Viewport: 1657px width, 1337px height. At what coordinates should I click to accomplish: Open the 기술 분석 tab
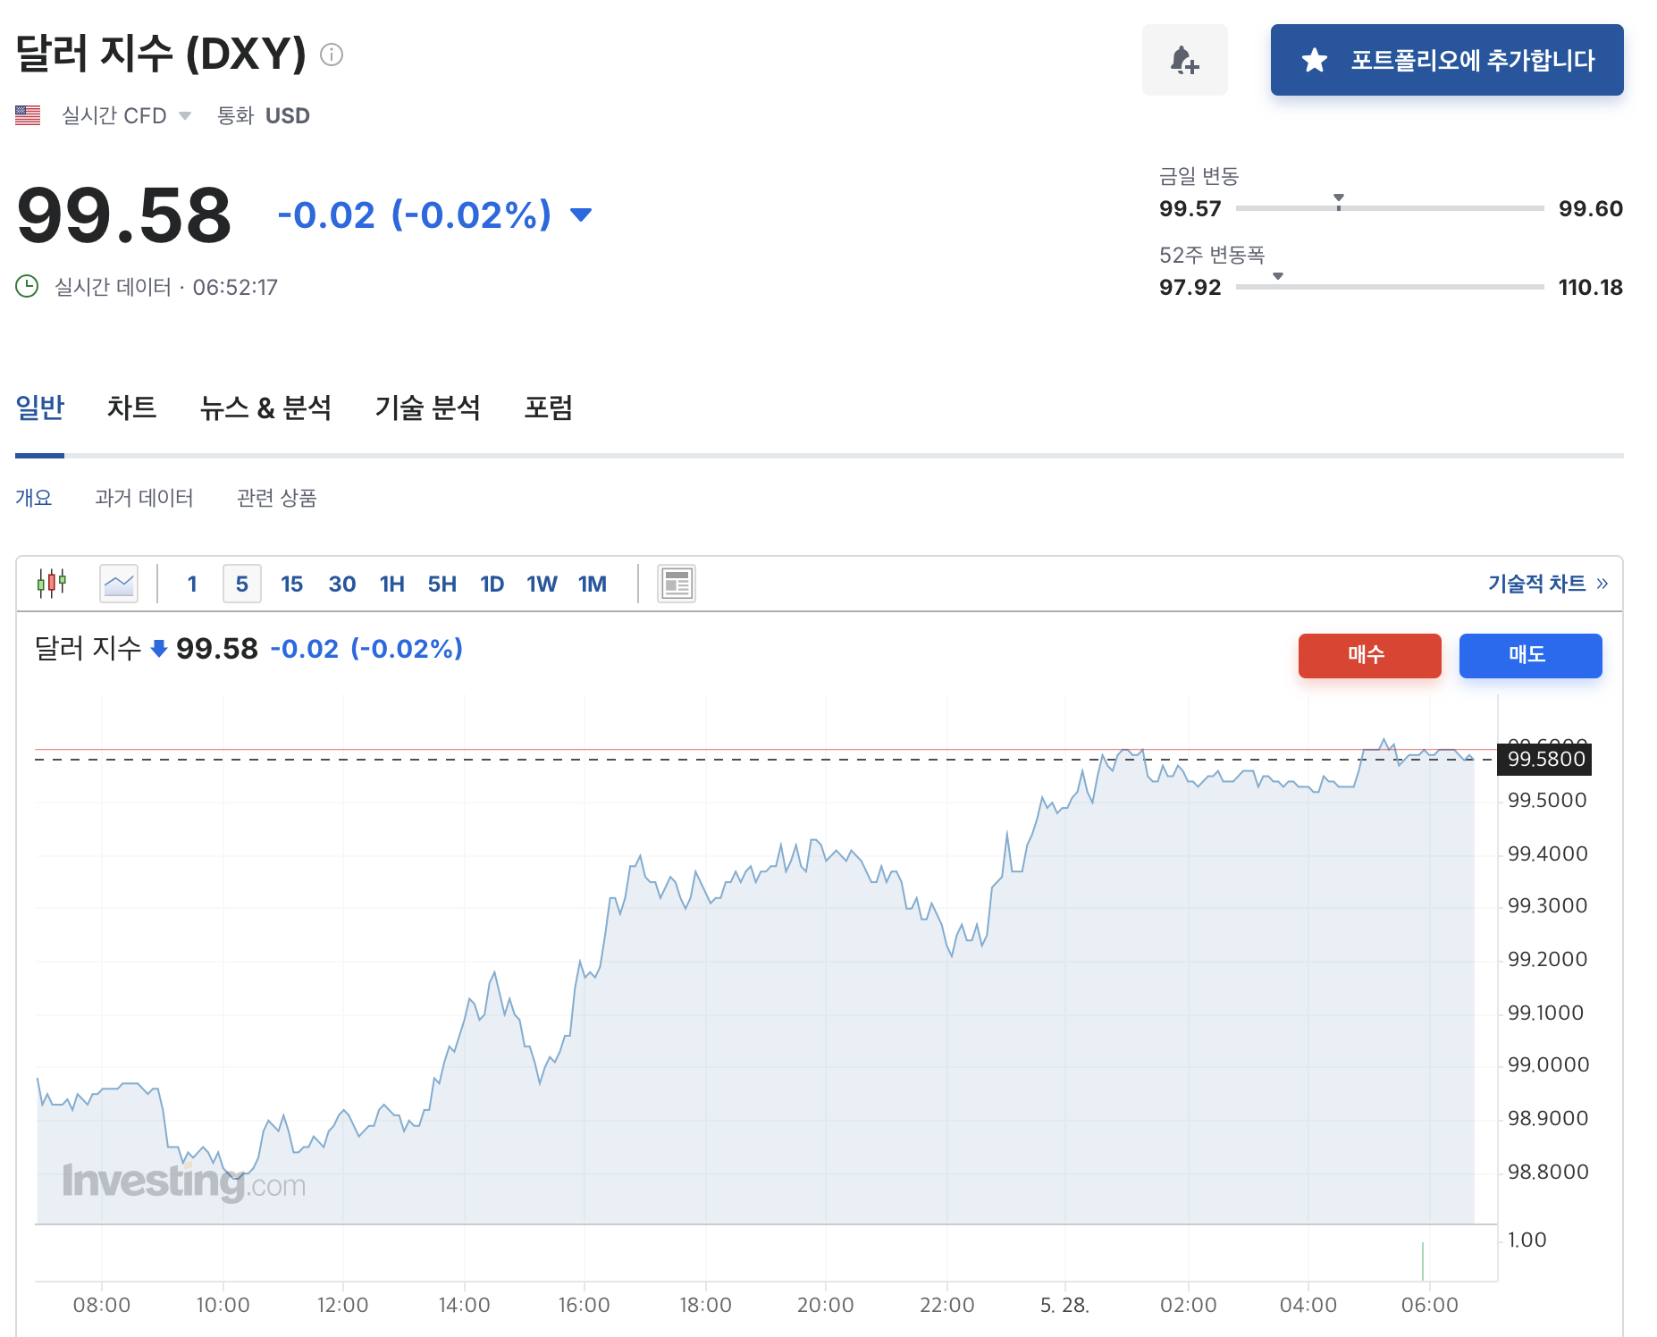pyautogui.click(x=428, y=408)
